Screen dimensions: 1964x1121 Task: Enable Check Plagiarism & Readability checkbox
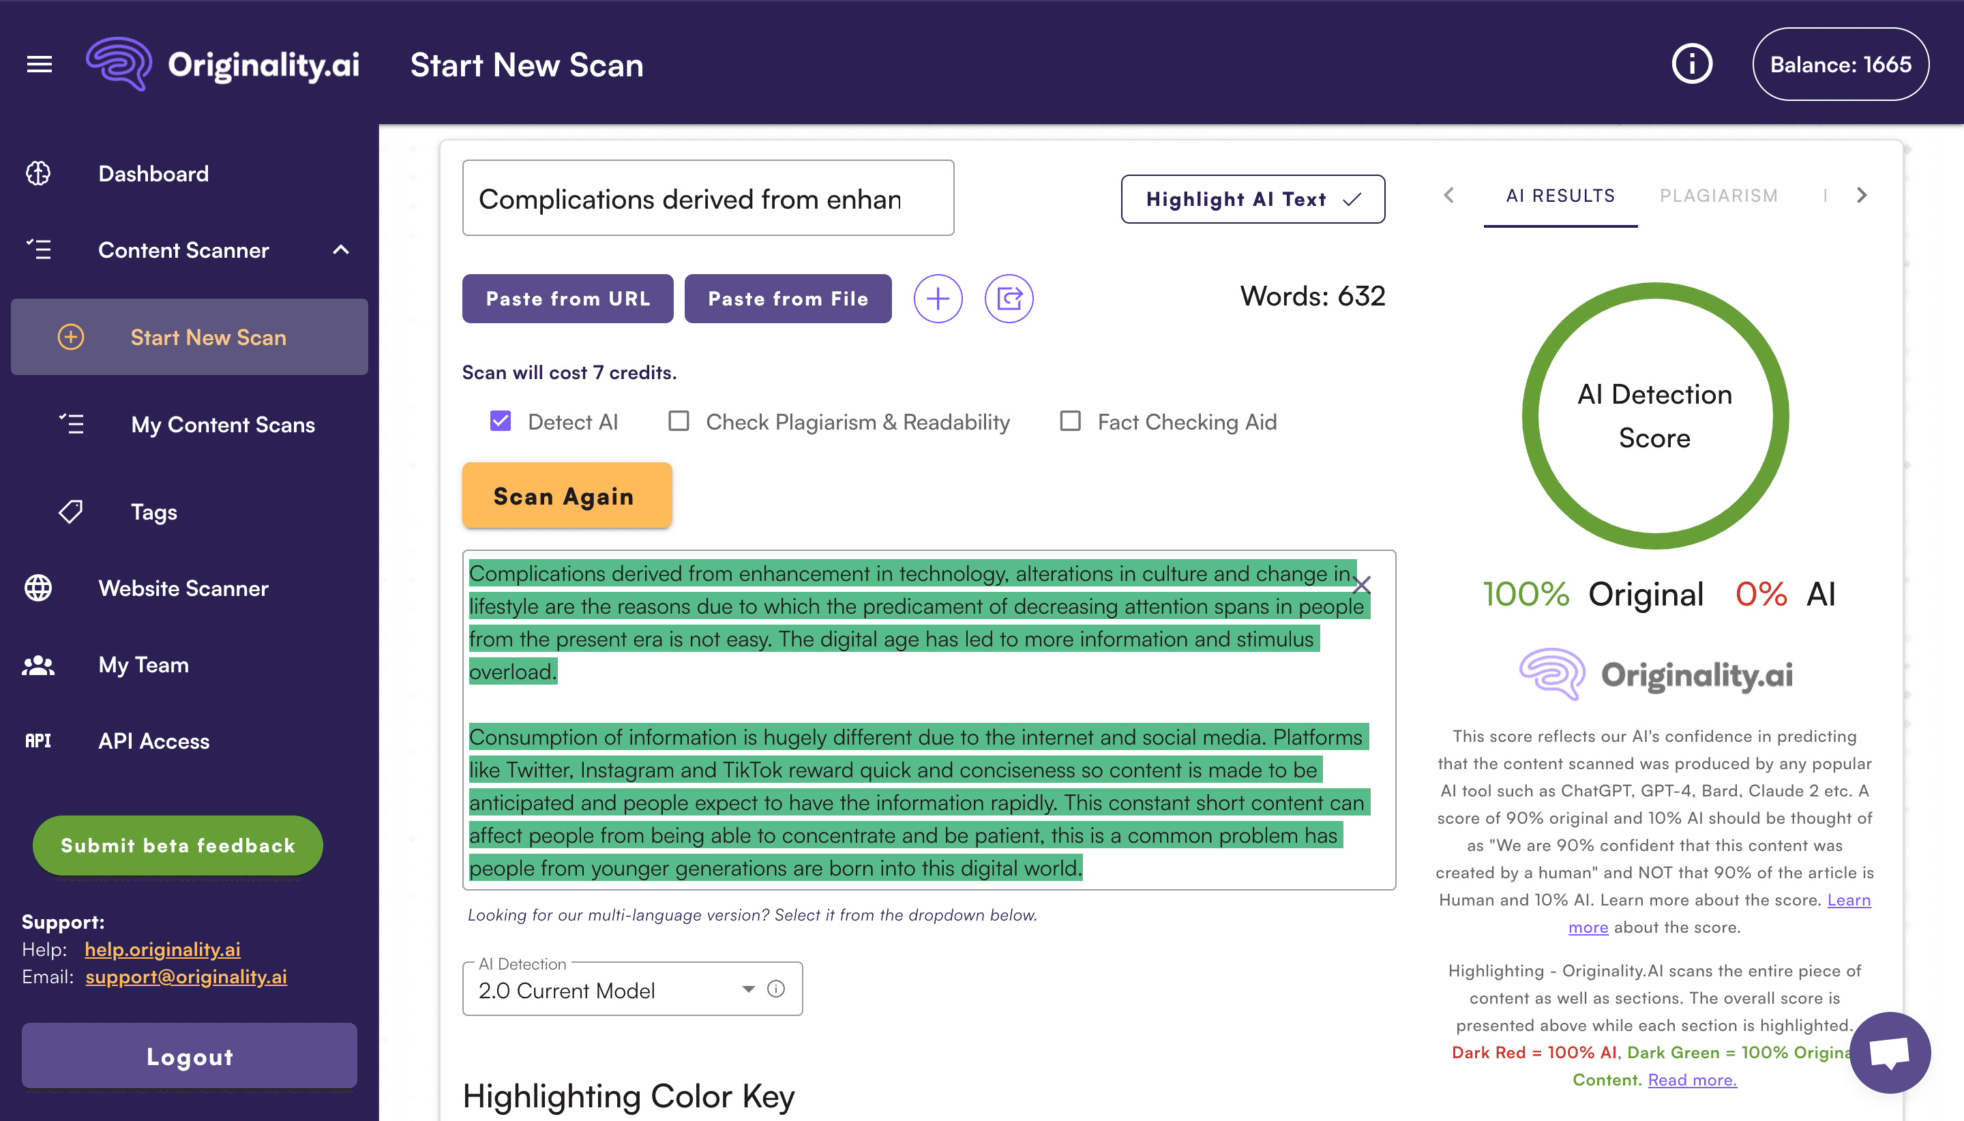[679, 421]
